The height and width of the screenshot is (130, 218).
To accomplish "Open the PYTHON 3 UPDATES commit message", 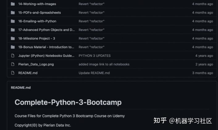I will click(x=94, y=56).
